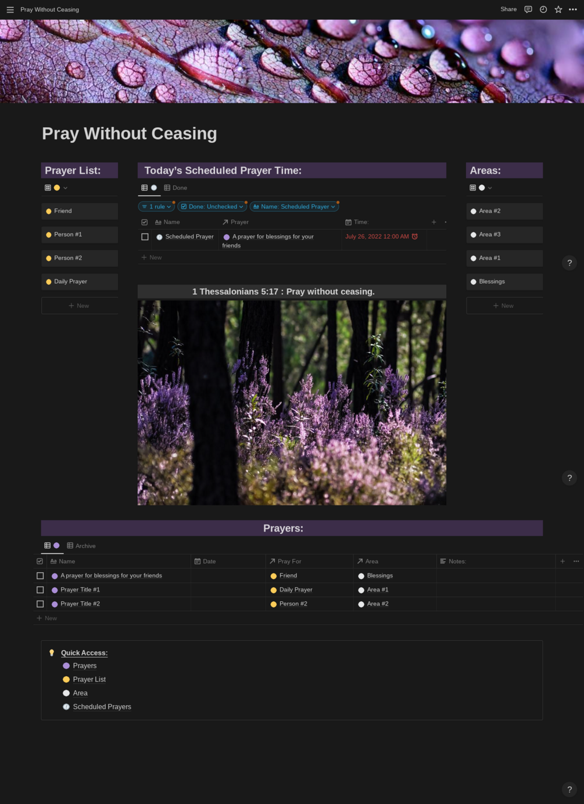Click the checkbox column header in Prayers table
This screenshot has width=584, height=804.
click(40, 561)
